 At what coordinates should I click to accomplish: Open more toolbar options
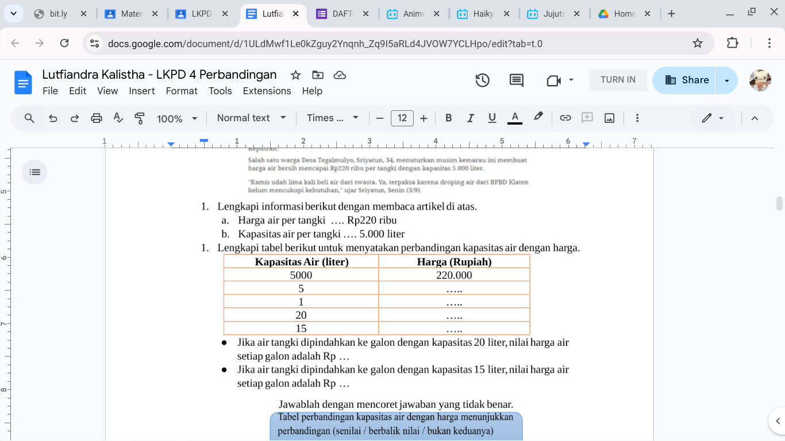(637, 118)
